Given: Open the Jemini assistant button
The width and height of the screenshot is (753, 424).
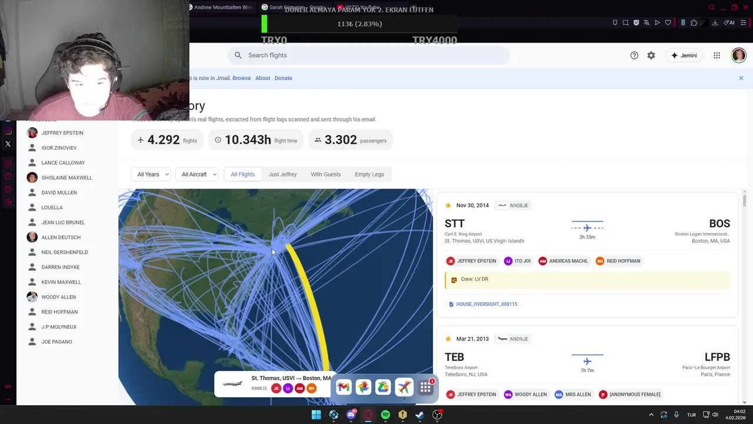Looking at the screenshot, I should click(684, 55).
